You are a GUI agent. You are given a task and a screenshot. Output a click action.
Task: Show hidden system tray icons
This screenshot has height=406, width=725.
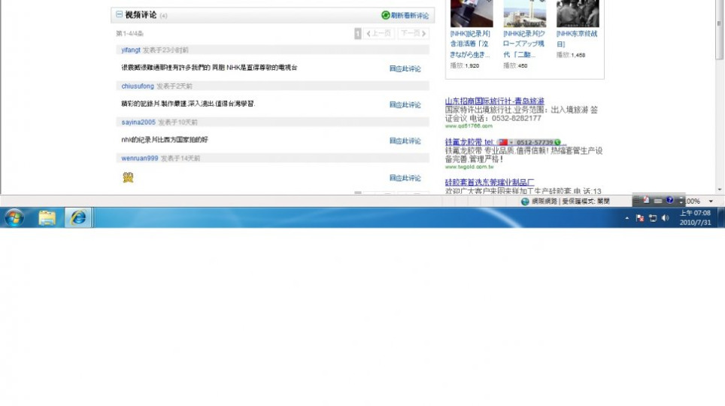(627, 218)
